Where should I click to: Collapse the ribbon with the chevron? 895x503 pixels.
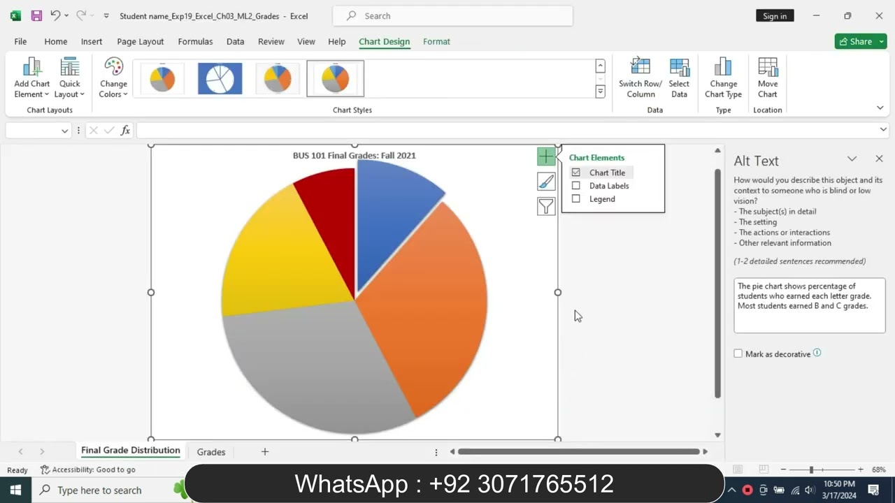[880, 108]
